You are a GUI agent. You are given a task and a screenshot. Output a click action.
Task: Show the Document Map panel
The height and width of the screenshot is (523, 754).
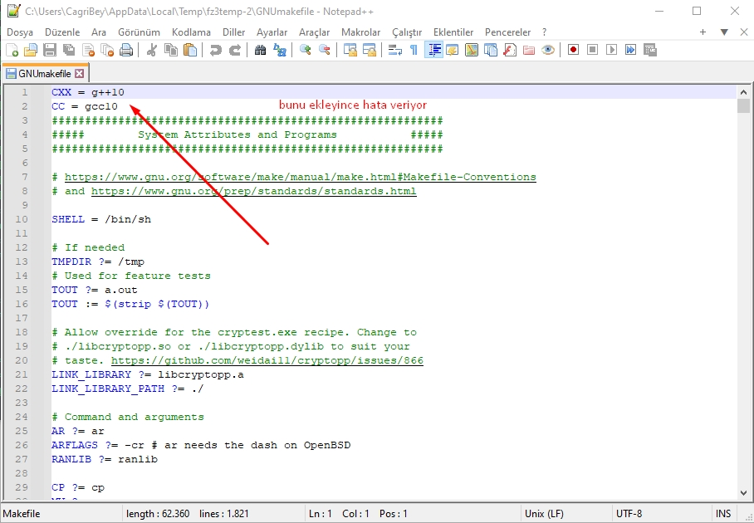tap(472, 50)
